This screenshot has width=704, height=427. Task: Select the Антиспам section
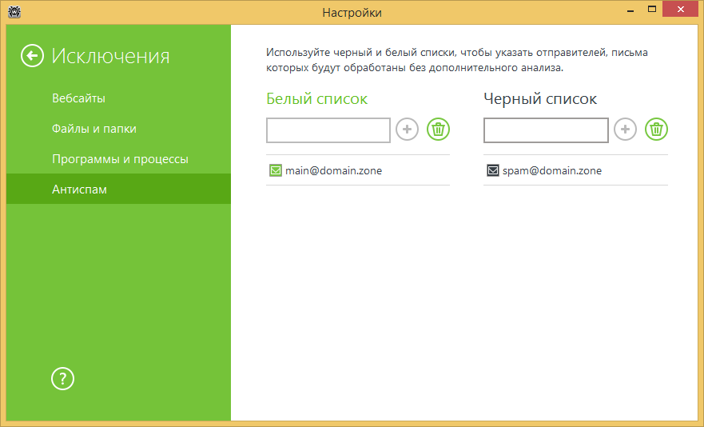click(118, 190)
